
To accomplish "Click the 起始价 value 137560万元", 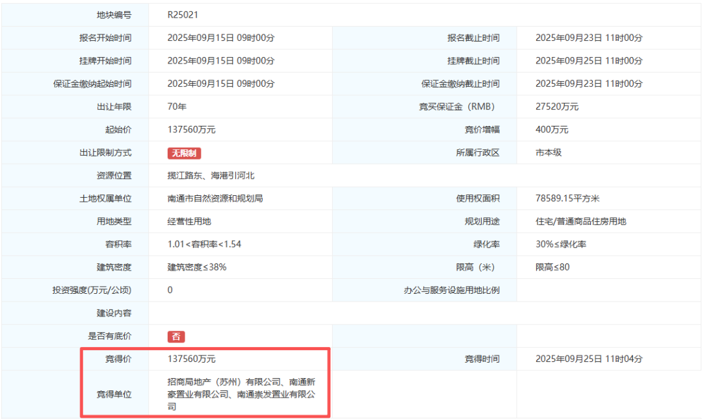I will 192,130.
